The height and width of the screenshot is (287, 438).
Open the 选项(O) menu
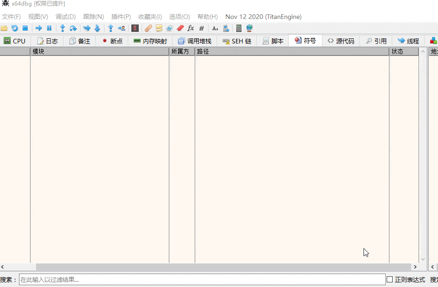pyautogui.click(x=179, y=17)
